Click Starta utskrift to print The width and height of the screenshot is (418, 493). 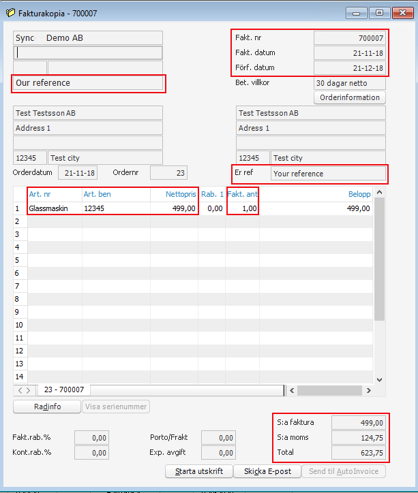[x=199, y=471]
